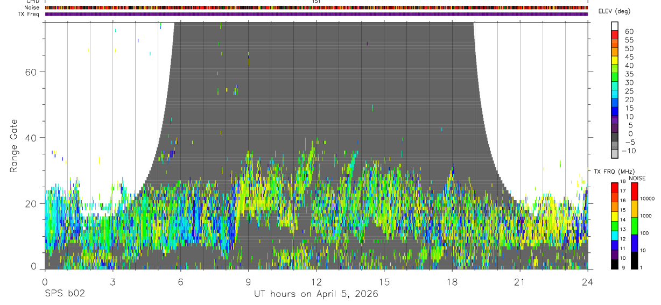Click the '100' label on NOISE colorbar

645,233
